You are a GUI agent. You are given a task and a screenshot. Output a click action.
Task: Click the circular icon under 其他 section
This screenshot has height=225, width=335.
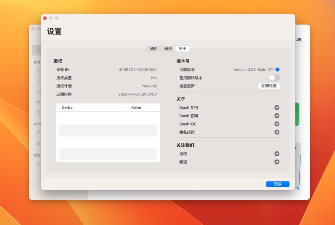[38, 163]
